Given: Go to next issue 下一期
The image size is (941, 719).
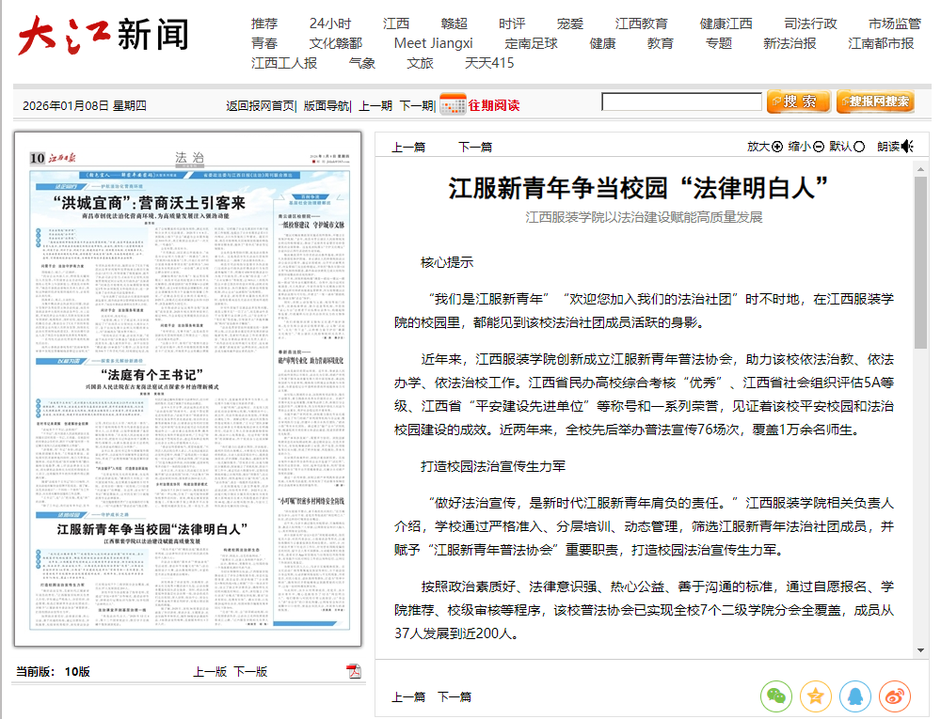Looking at the screenshot, I should [x=416, y=105].
